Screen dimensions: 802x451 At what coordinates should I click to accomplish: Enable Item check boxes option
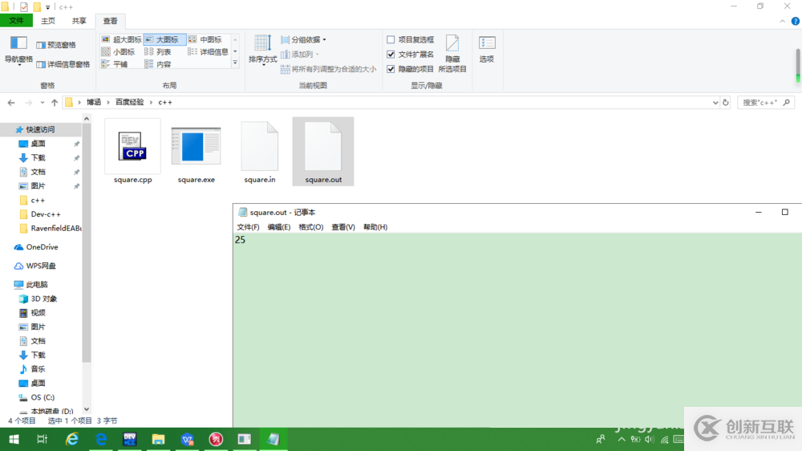point(411,39)
